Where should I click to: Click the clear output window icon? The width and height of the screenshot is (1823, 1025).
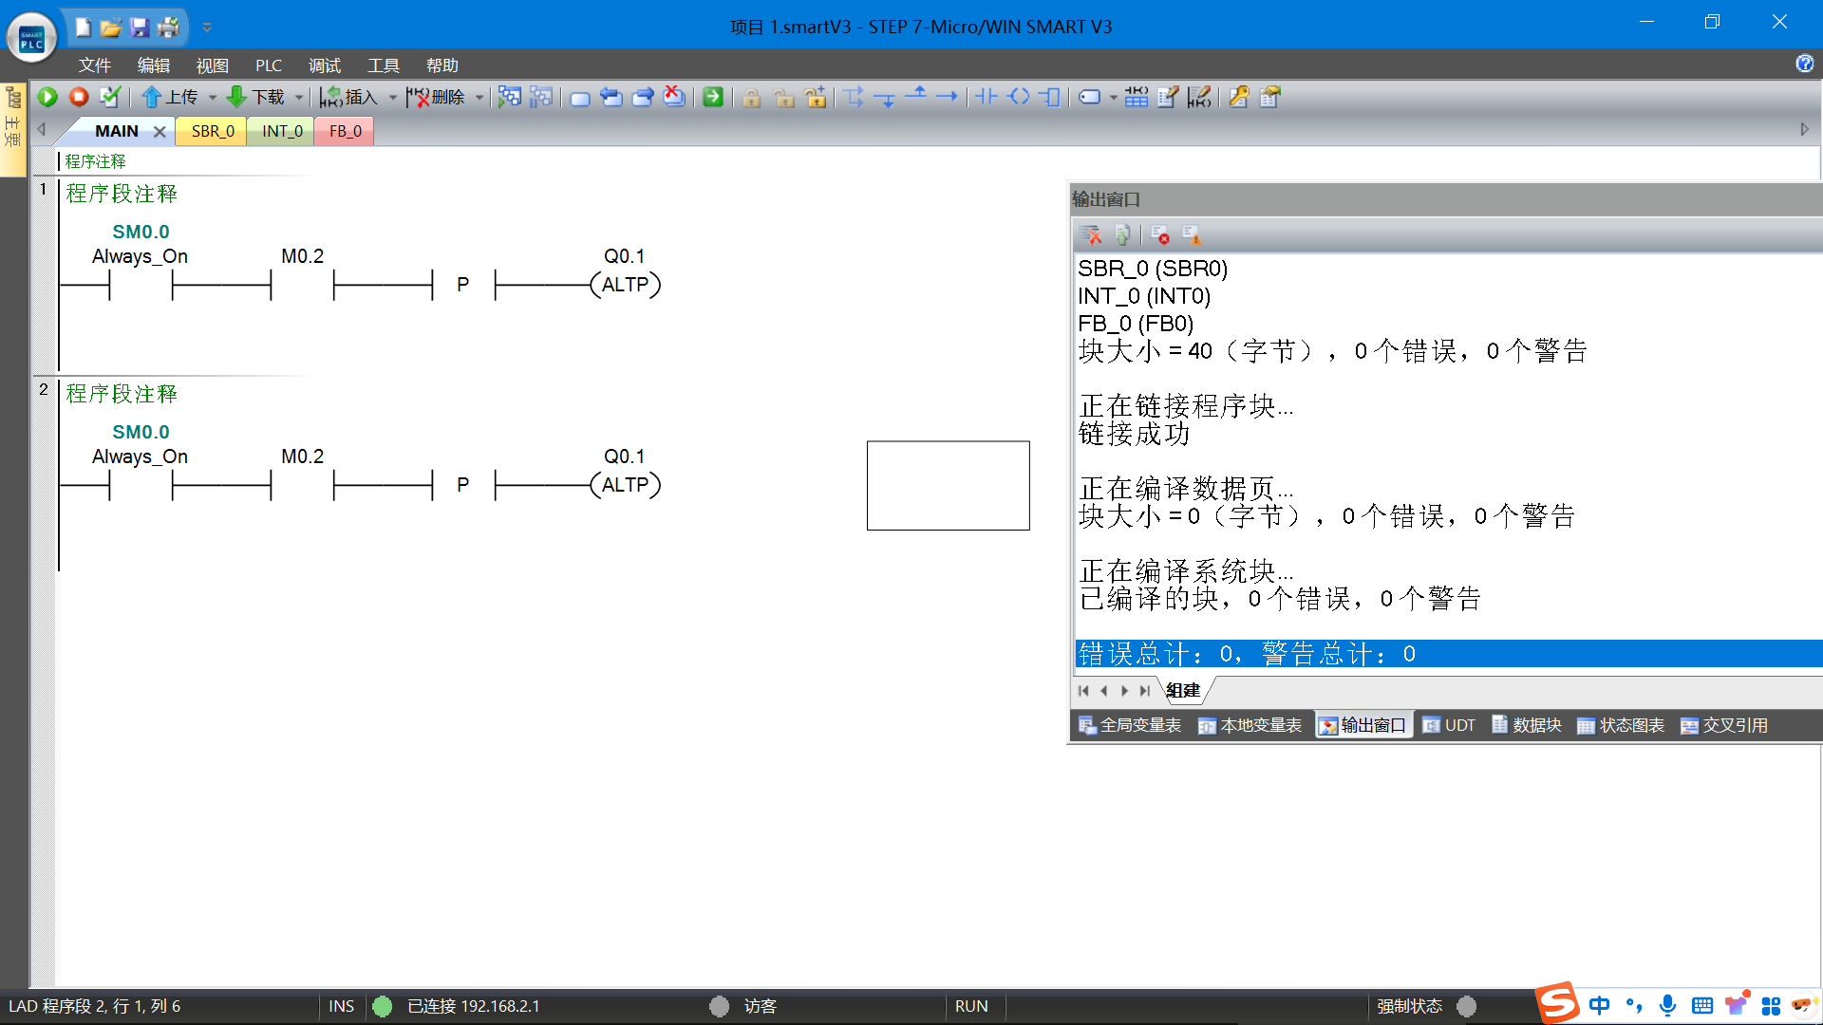pyautogui.click(x=1090, y=234)
